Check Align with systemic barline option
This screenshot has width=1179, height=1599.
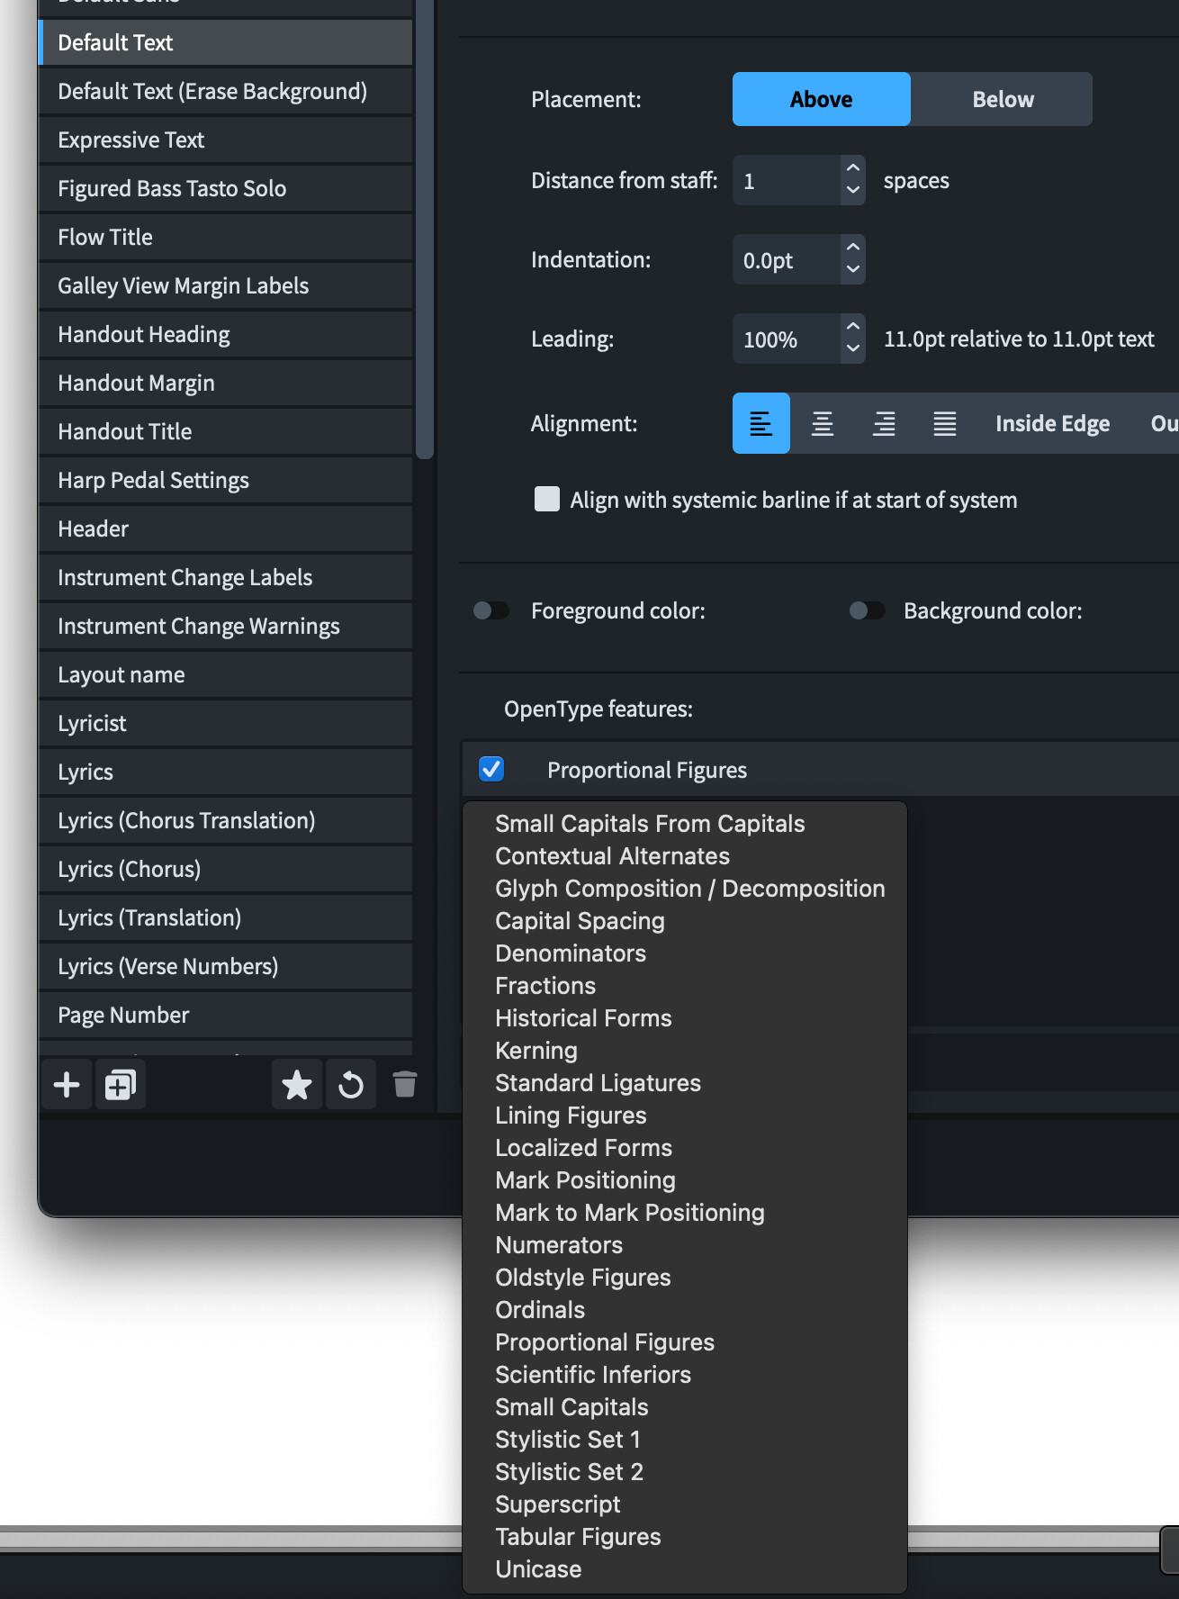tap(547, 499)
